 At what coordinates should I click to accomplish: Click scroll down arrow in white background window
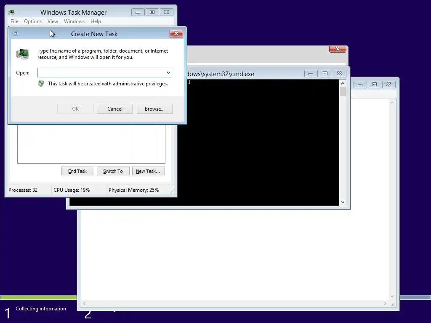tap(392, 297)
